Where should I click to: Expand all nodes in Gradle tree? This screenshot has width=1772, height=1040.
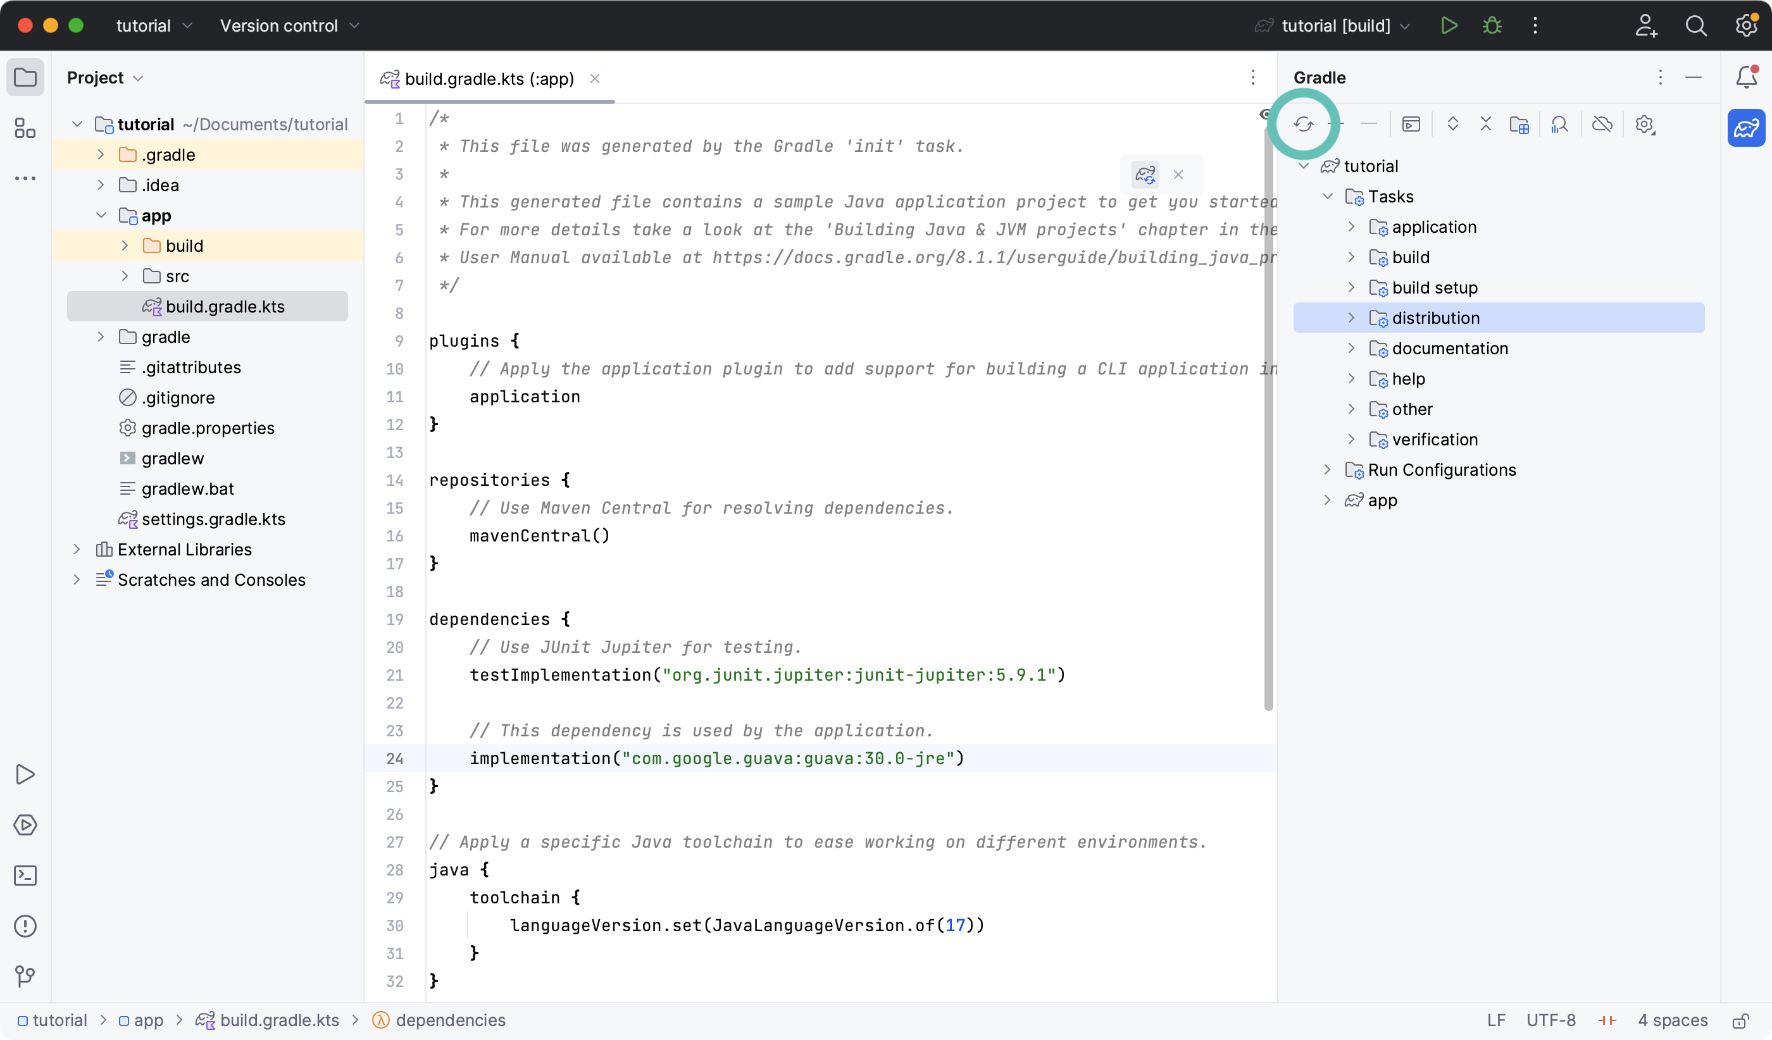(1453, 125)
